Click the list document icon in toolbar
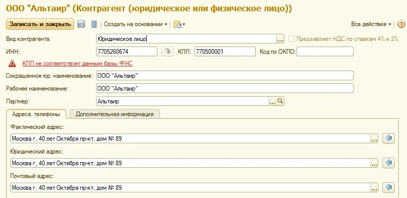This screenshot has width=407, height=198. coord(94,24)
